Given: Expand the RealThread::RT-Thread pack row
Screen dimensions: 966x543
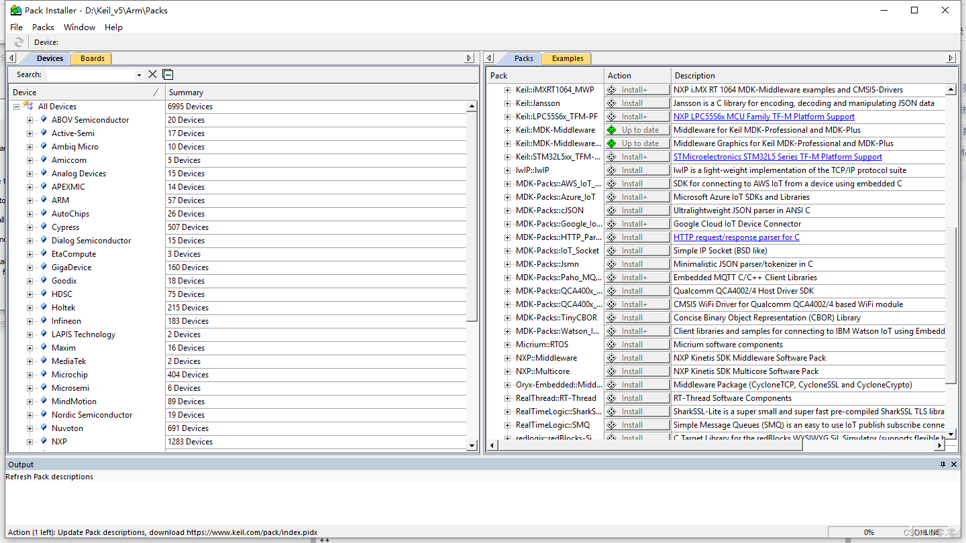Looking at the screenshot, I should click(x=508, y=398).
